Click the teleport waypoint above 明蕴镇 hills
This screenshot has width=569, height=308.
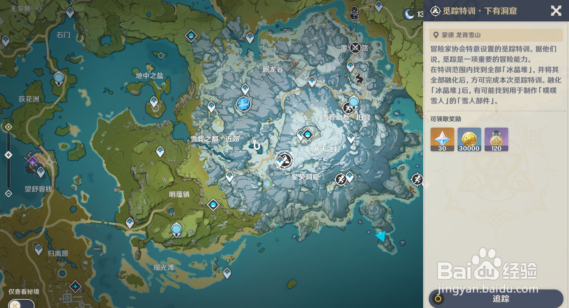(x=160, y=151)
